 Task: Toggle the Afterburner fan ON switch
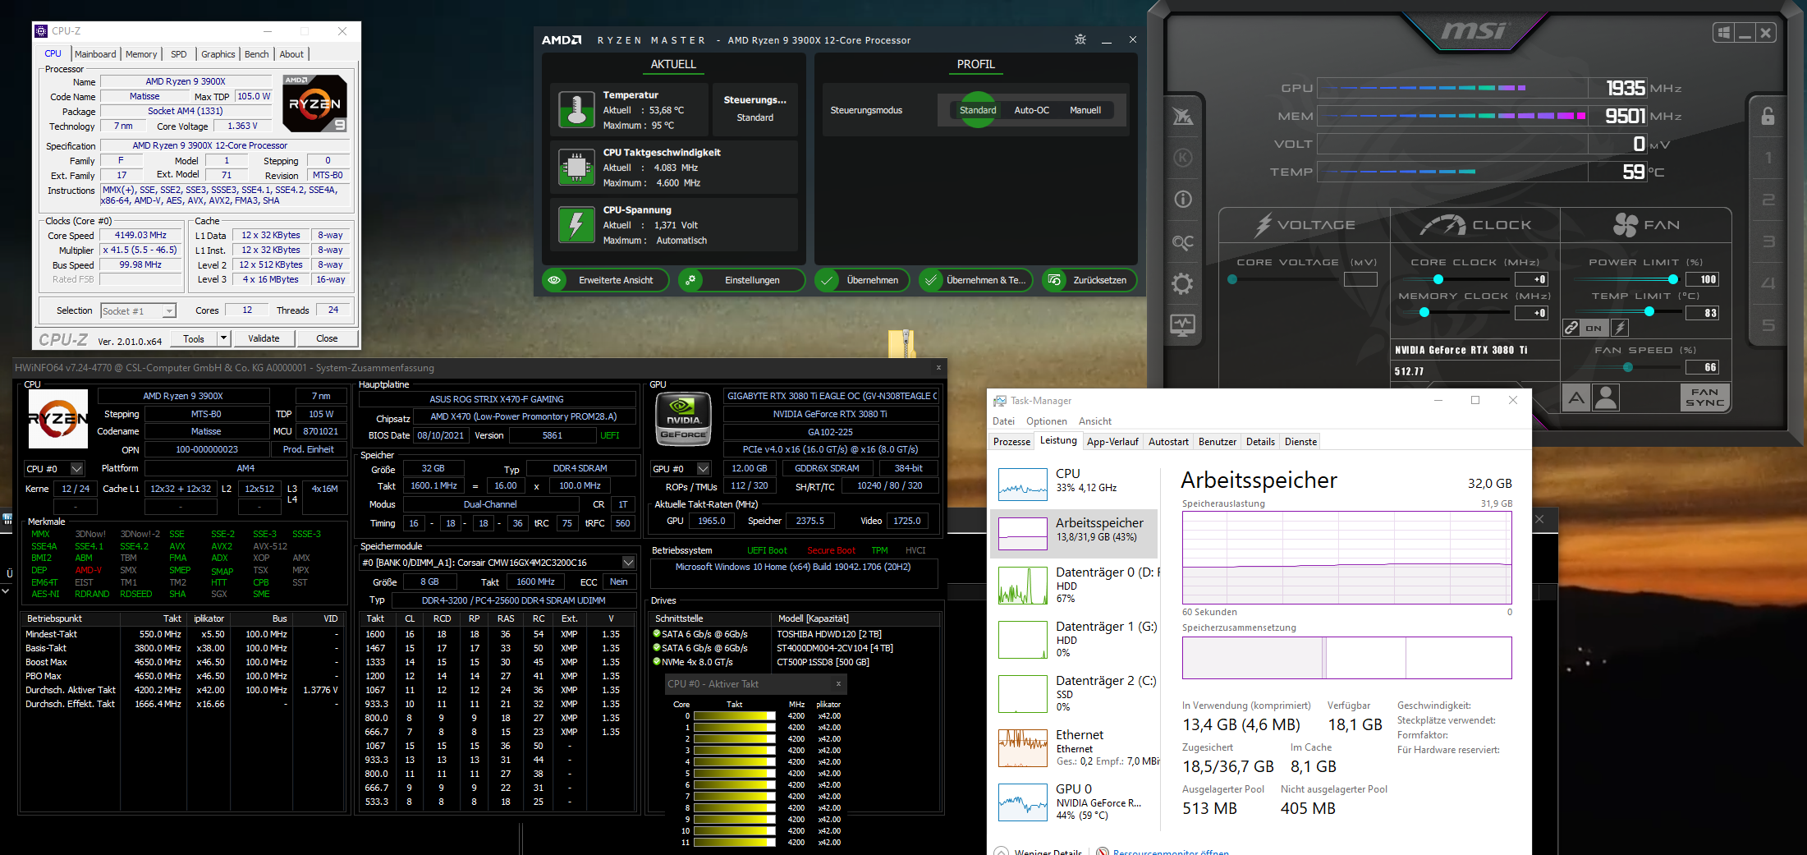[x=1594, y=328]
